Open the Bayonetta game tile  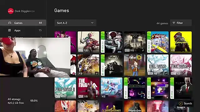click(x=112, y=42)
